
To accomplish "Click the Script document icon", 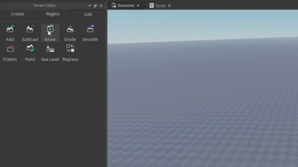I will click(151, 6).
